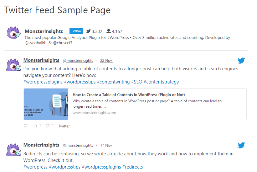Click the Follow button
The width and height of the screenshot is (257, 172).
pos(76,31)
